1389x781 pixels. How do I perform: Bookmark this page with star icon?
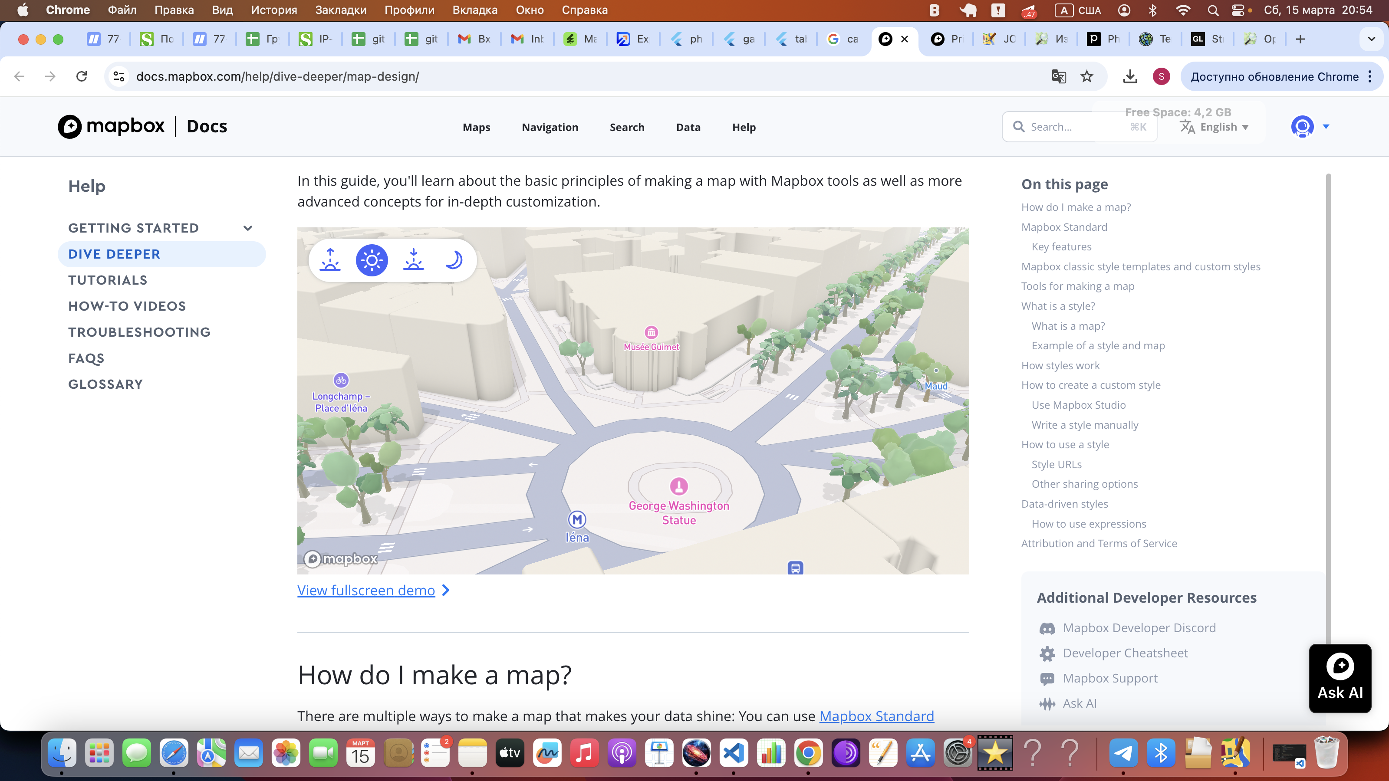1086,76
